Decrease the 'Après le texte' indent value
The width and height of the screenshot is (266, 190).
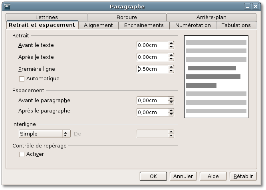[x=171, y=59]
